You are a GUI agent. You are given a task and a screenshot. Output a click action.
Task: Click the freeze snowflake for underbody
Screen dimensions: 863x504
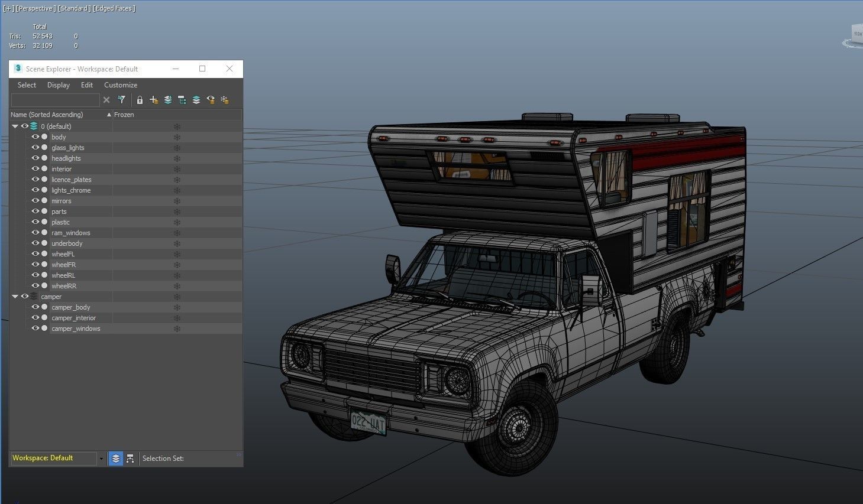(x=177, y=243)
